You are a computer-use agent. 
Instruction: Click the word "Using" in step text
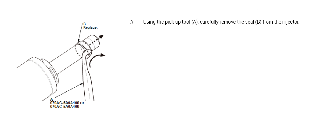[x=149, y=22]
